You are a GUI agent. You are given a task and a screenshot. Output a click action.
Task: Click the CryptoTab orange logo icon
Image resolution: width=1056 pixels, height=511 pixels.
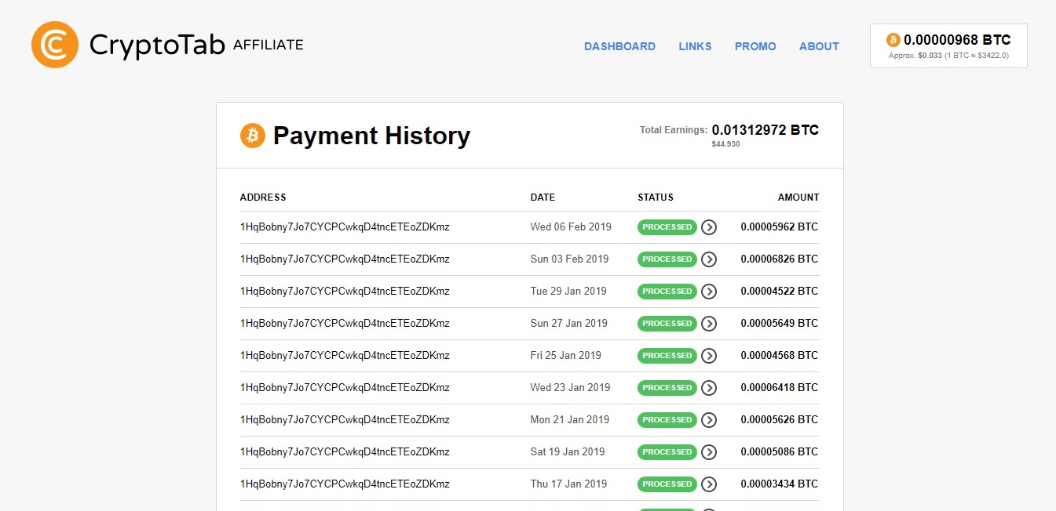(x=54, y=45)
